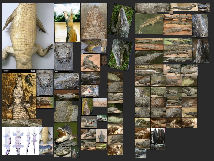
Task: Select the large pale crocodile belly image
Action: click(x=28, y=36)
